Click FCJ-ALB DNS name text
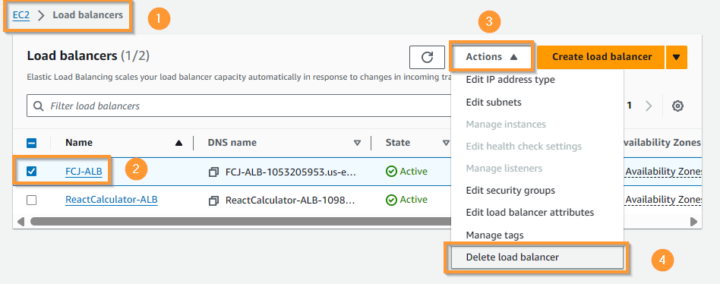This screenshot has width=720, height=284. pyautogui.click(x=291, y=172)
